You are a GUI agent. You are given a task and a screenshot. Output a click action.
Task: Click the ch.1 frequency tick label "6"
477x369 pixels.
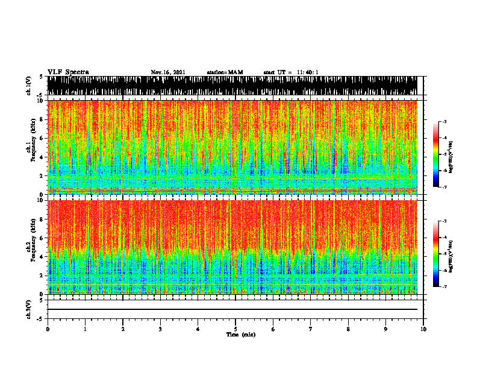(42, 139)
